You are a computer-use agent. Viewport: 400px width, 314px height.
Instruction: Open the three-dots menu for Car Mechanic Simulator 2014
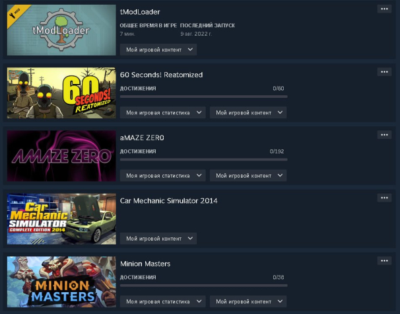(384, 198)
